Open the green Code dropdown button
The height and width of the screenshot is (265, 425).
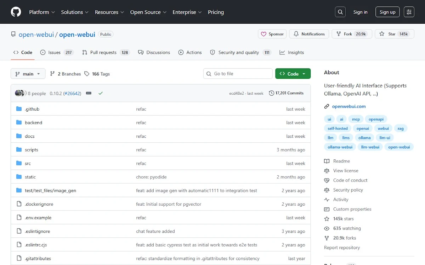click(293, 74)
